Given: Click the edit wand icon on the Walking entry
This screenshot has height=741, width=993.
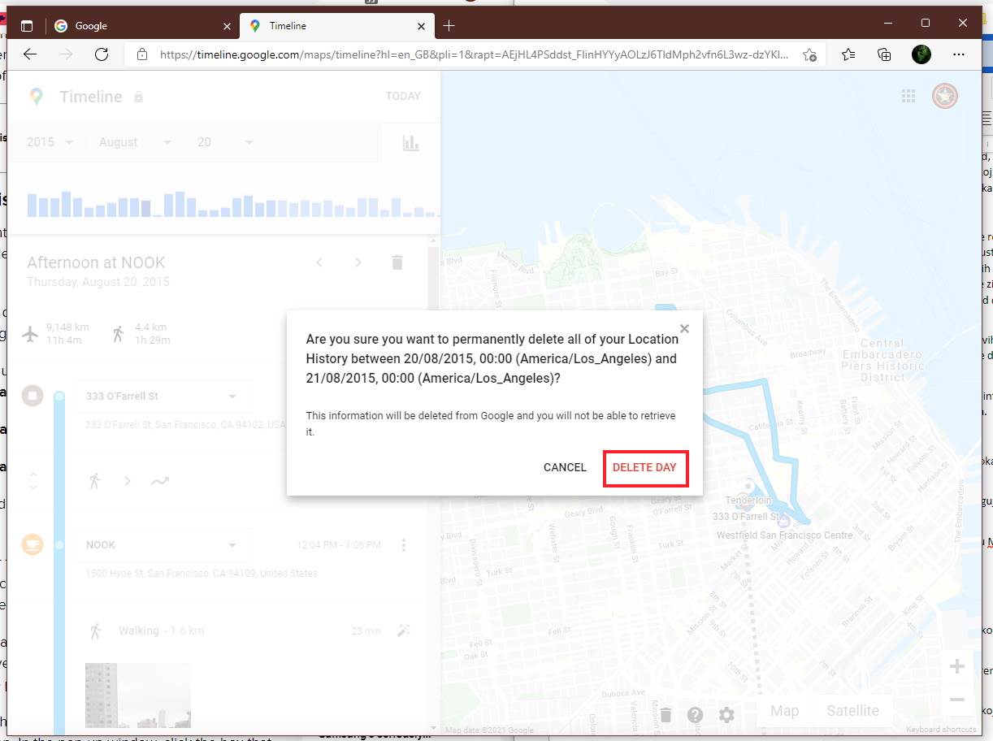Looking at the screenshot, I should pos(404,630).
